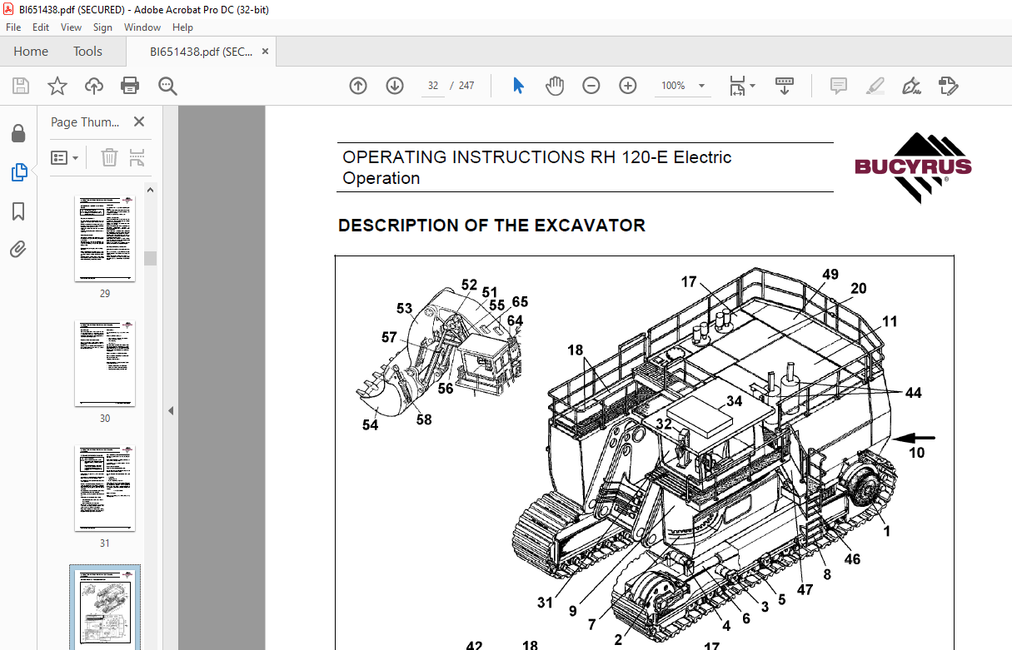
Task: Switch to the Tools tab
Action: (x=87, y=52)
